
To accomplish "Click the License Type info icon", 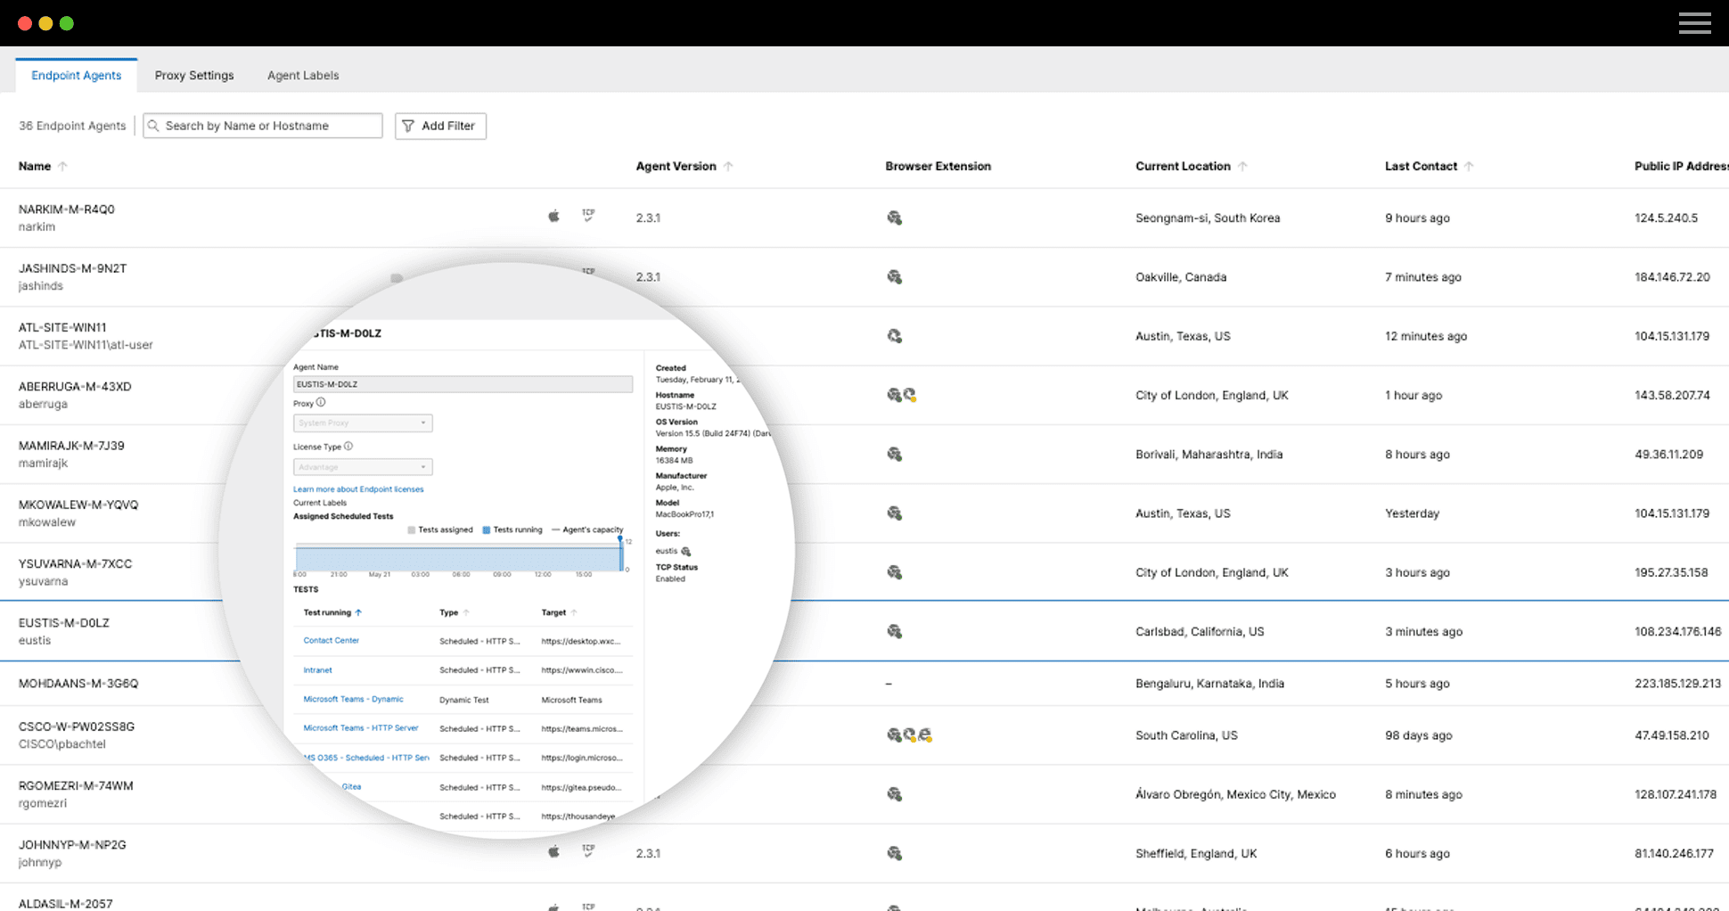I will (x=348, y=447).
